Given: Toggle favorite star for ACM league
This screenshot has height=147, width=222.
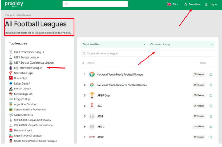Looking at the screenshot, I should click(211, 116).
